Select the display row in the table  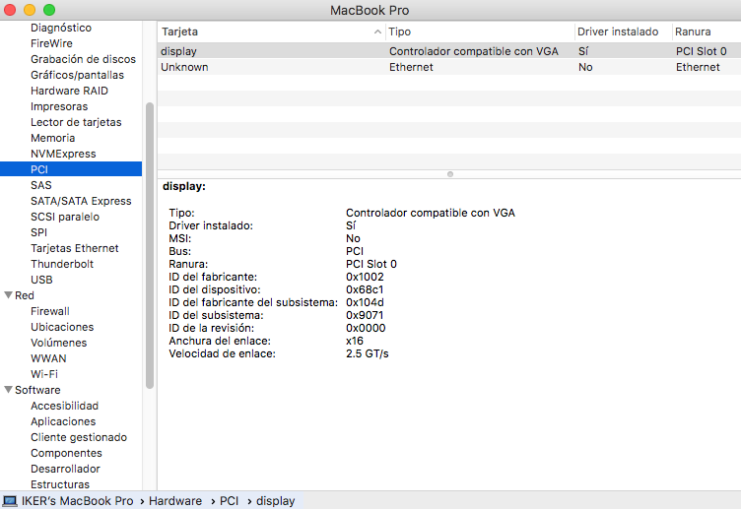pos(449,51)
